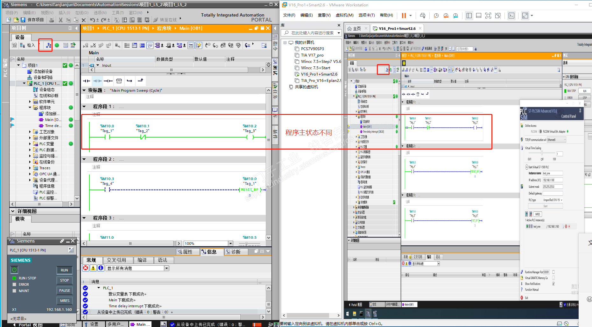Open the 项目(P) menu
This screenshot has height=327, width=592.
tap(12, 13)
